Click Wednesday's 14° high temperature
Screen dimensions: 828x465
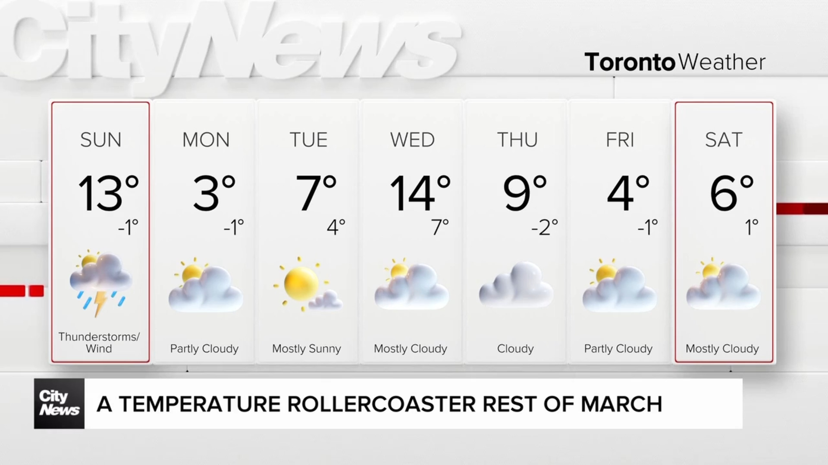[x=420, y=193]
